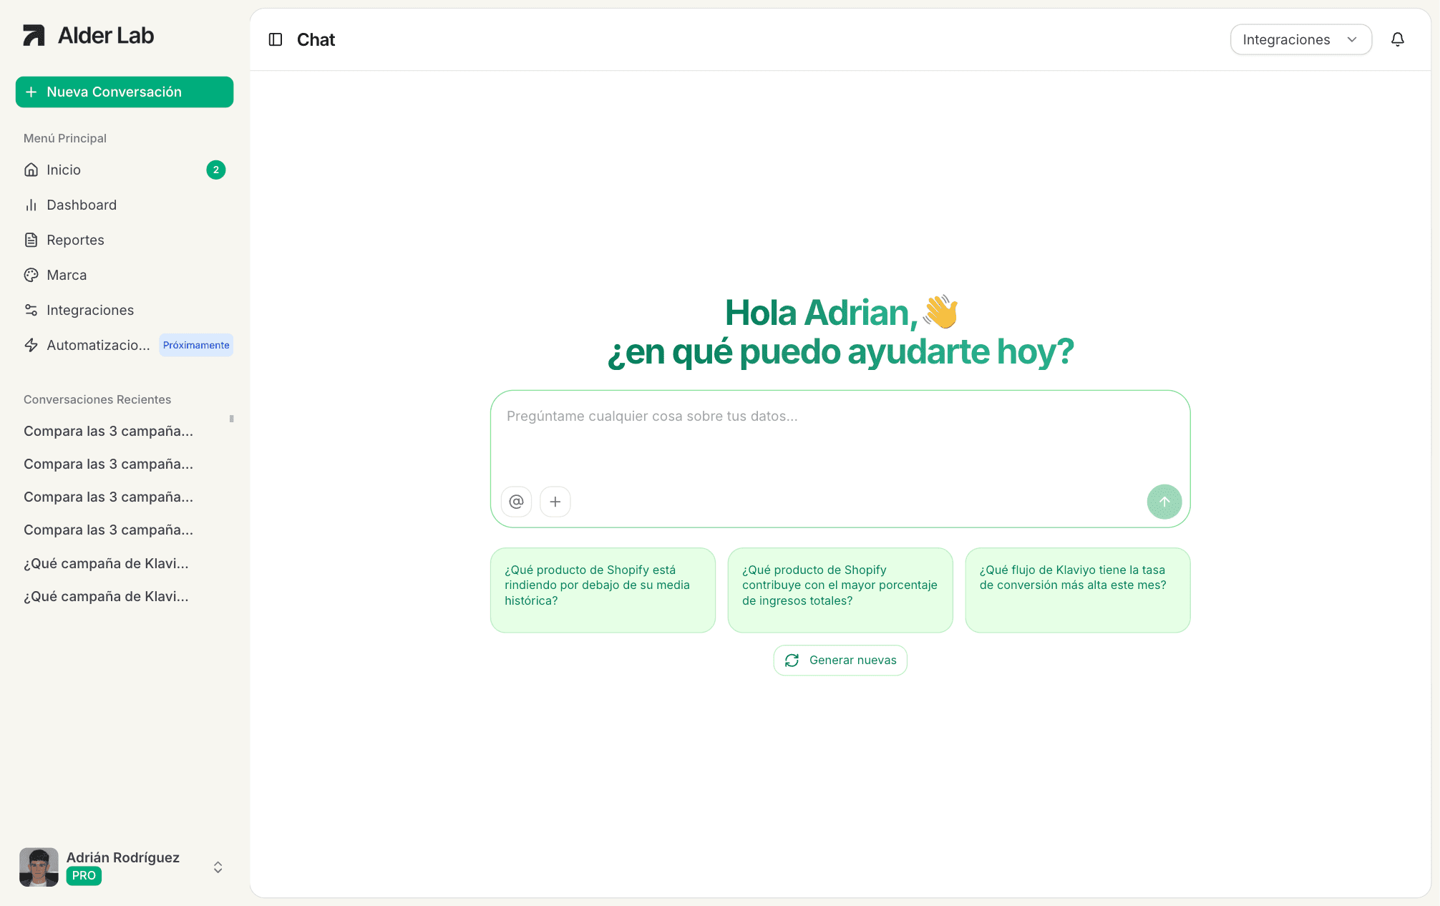Click the Reportes document icon
This screenshot has height=906, width=1440.
31,240
